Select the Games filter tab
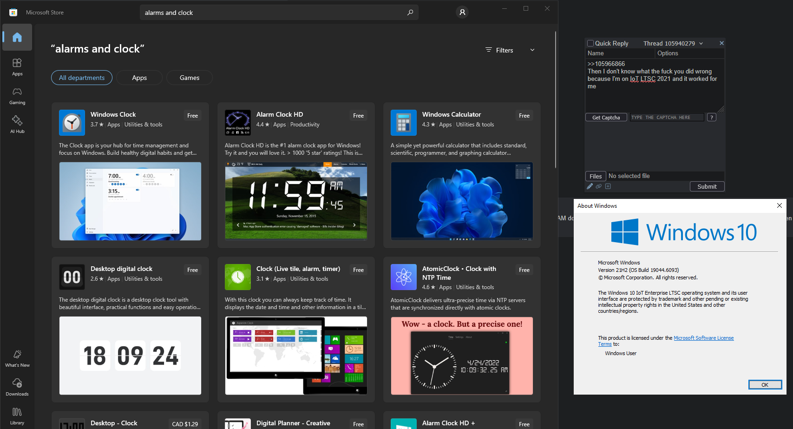 coord(190,78)
